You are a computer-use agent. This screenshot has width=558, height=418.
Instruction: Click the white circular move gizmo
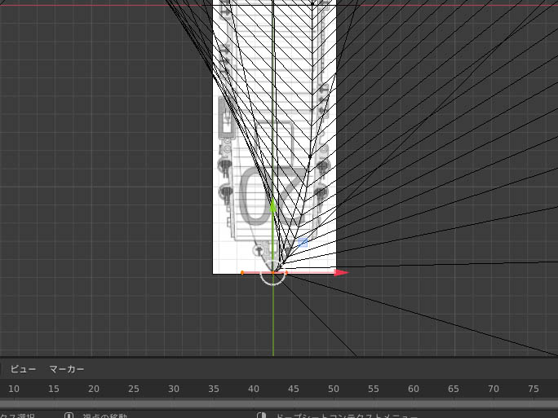pyautogui.click(x=273, y=273)
